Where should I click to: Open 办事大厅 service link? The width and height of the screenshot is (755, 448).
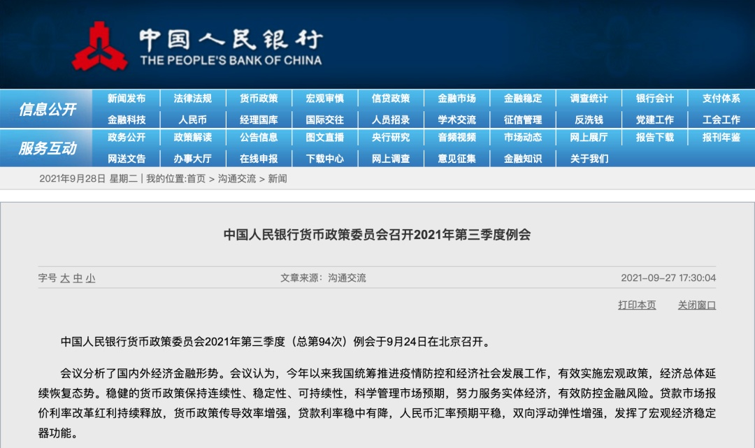192,159
